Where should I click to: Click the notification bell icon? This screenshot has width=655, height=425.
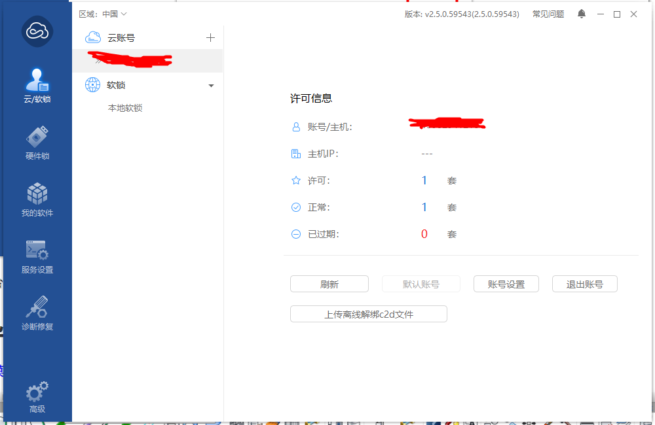(582, 14)
